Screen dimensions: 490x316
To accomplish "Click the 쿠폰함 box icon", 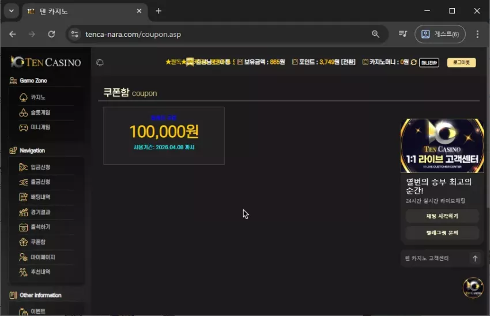I will point(24,242).
